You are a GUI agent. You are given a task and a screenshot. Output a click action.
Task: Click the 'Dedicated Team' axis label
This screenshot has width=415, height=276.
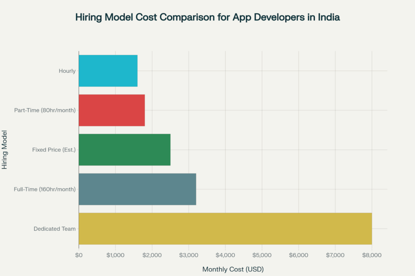click(55, 229)
